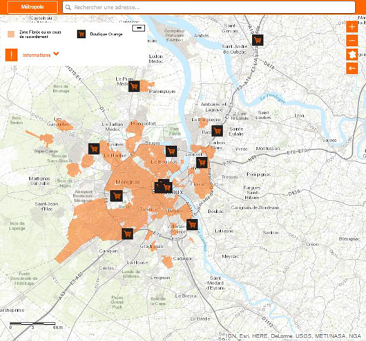Click the search magnifier icon
The width and height of the screenshot is (366, 341).
[x=68, y=8]
